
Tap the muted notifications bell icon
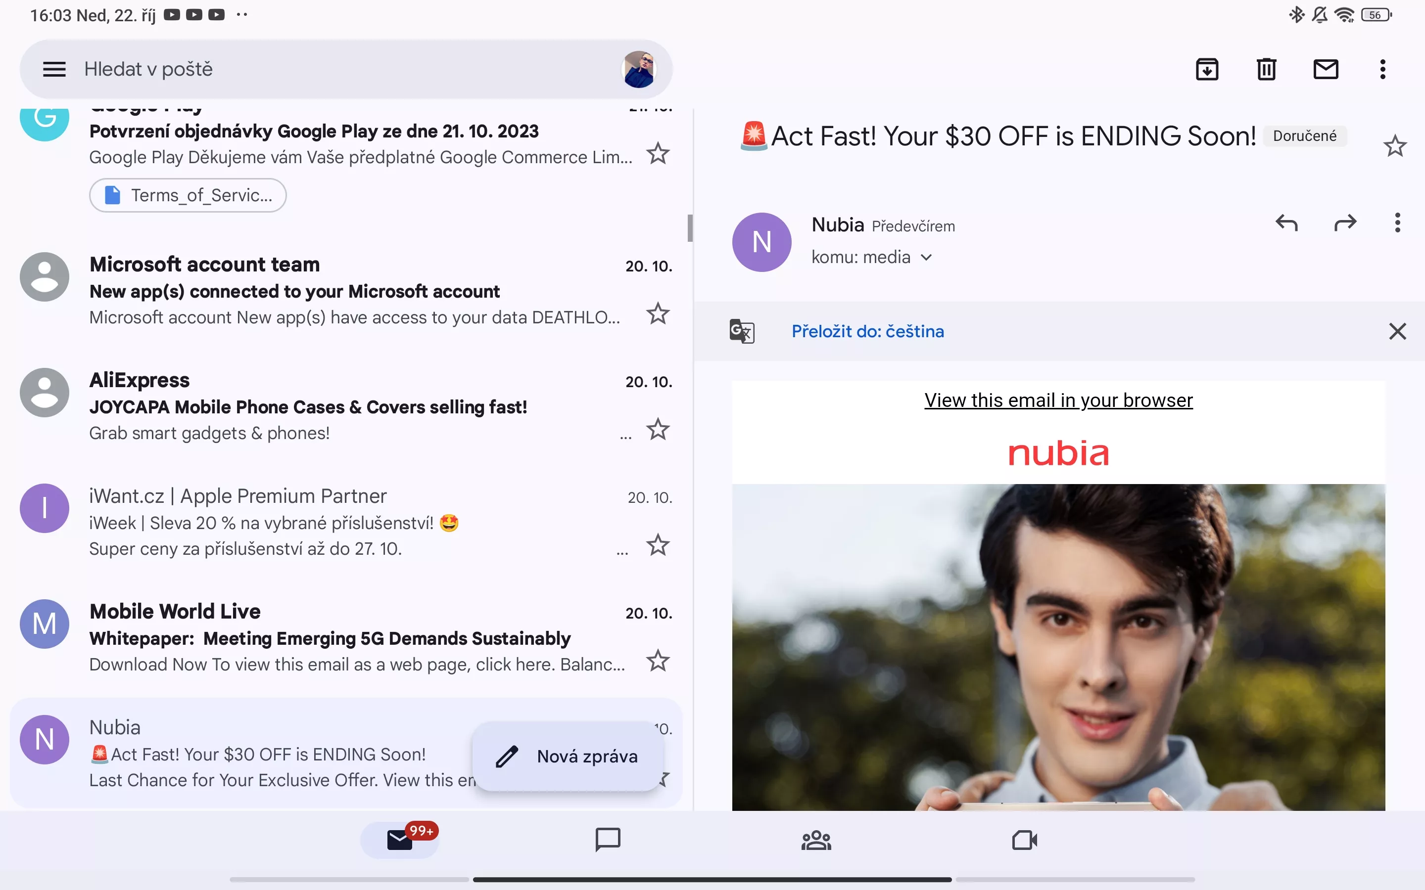pyautogui.click(x=1320, y=15)
